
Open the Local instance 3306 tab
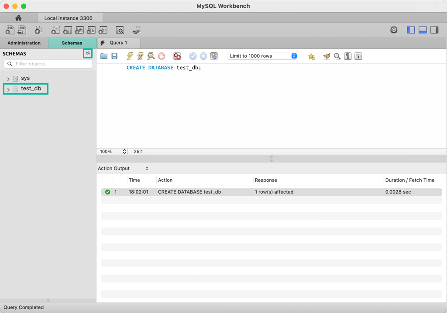pyautogui.click(x=70, y=18)
